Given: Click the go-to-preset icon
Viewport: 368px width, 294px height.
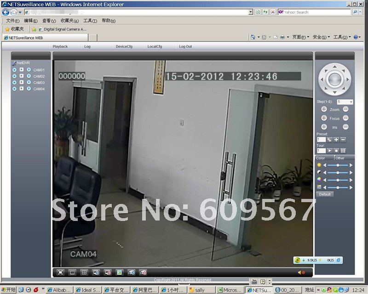Looking at the screenshot, I should pyautogui.click(x=329, y=140).
